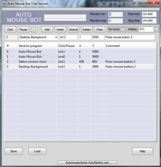Click the row number field showing 3
161x167 pixels.
(11, 37)
